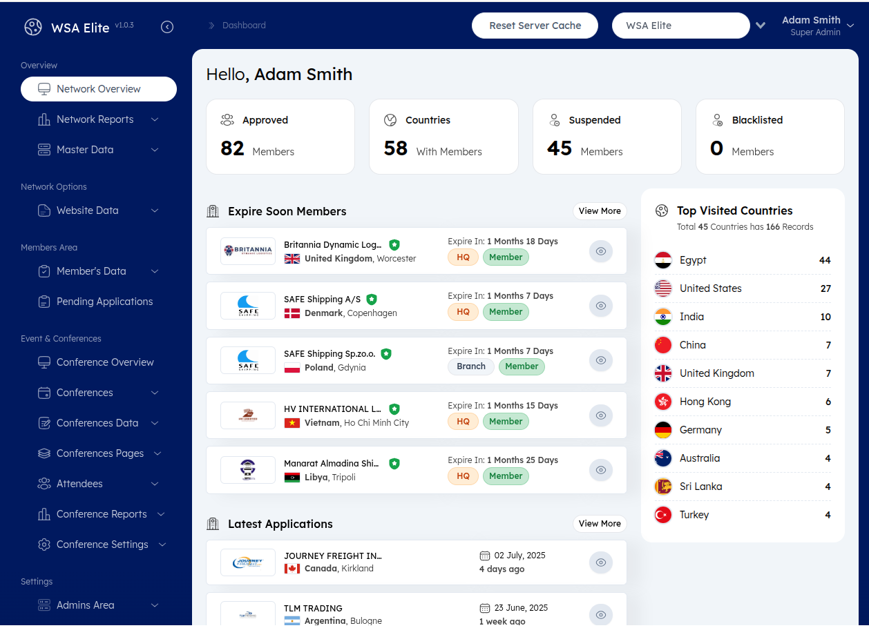Expand the Master Data submenu chevron
The width and height of the screenshot is (869, 628).
click(x=155, y=150)
